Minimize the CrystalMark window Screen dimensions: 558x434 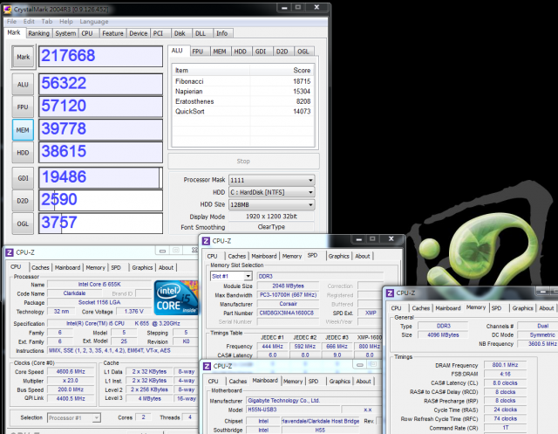(x=284, y=8)
